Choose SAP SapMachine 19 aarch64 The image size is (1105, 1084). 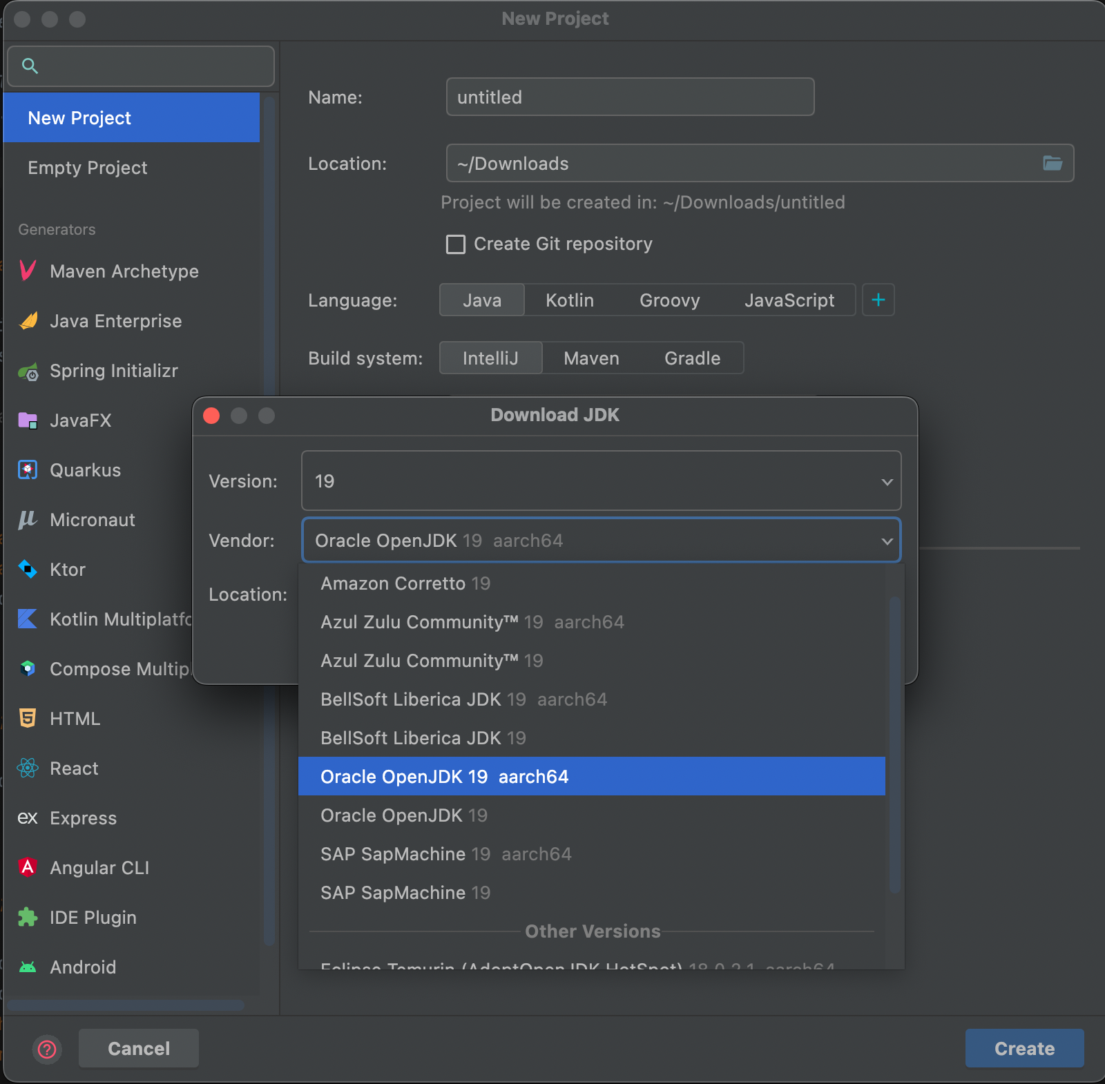click(592, 854)
